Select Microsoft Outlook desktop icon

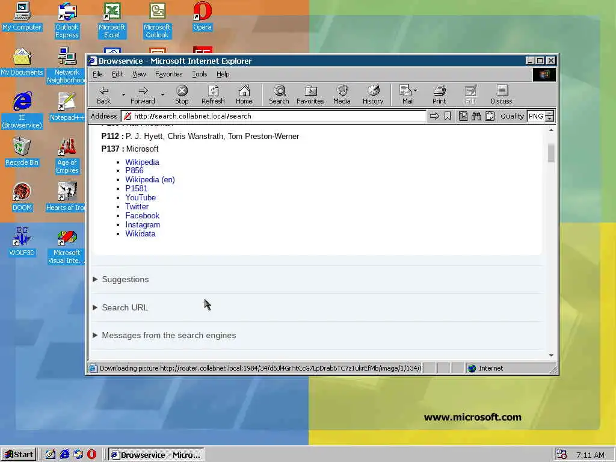[x=157, y=20]
